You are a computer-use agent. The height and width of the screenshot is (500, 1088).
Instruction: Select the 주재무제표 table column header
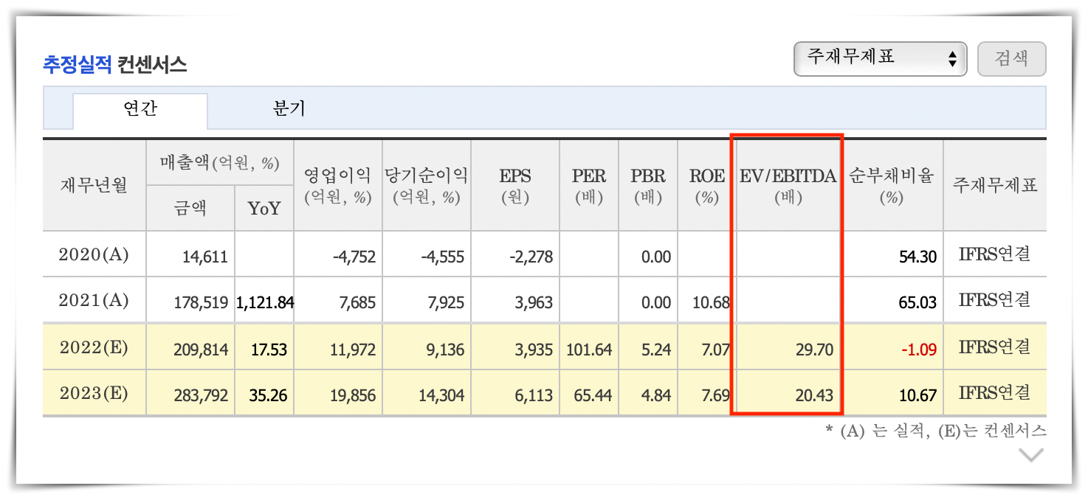coord(994,184)
